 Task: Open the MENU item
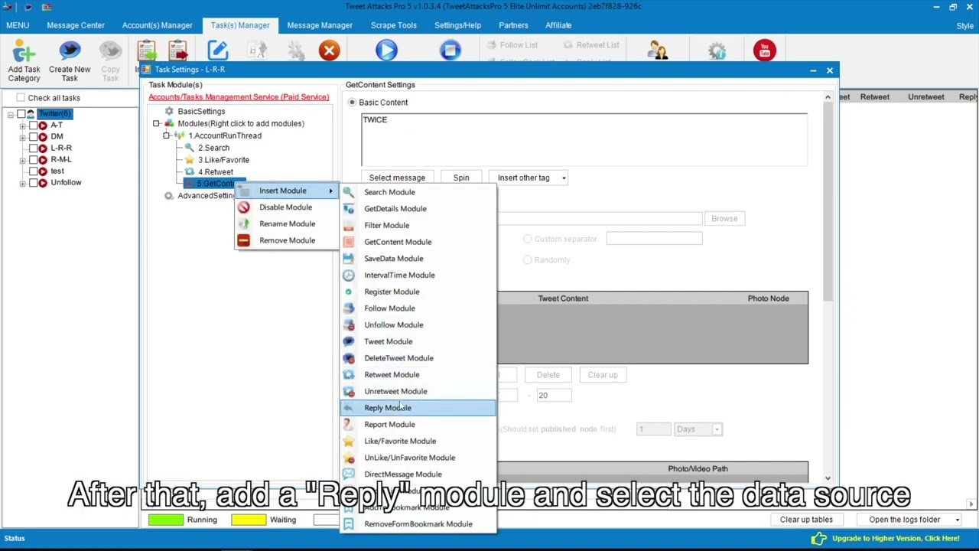point(18,25)
